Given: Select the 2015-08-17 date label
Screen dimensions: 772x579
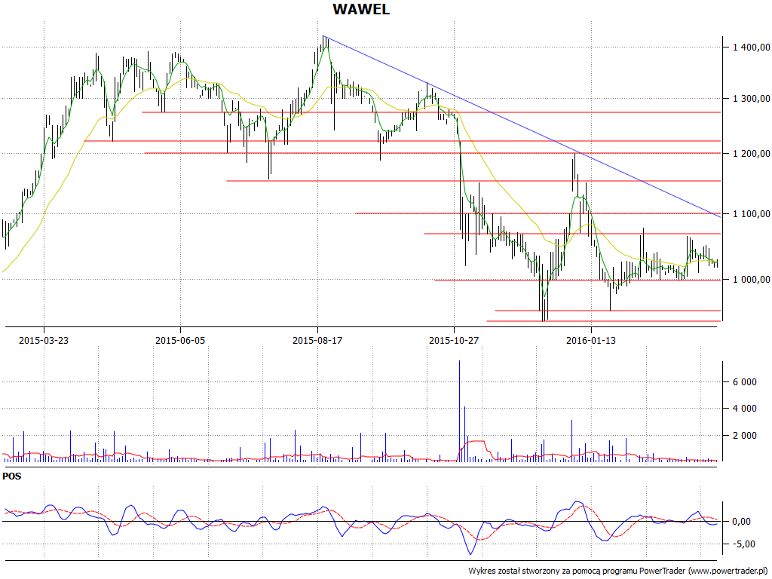Looking at the screenshot, I should 317,340.
